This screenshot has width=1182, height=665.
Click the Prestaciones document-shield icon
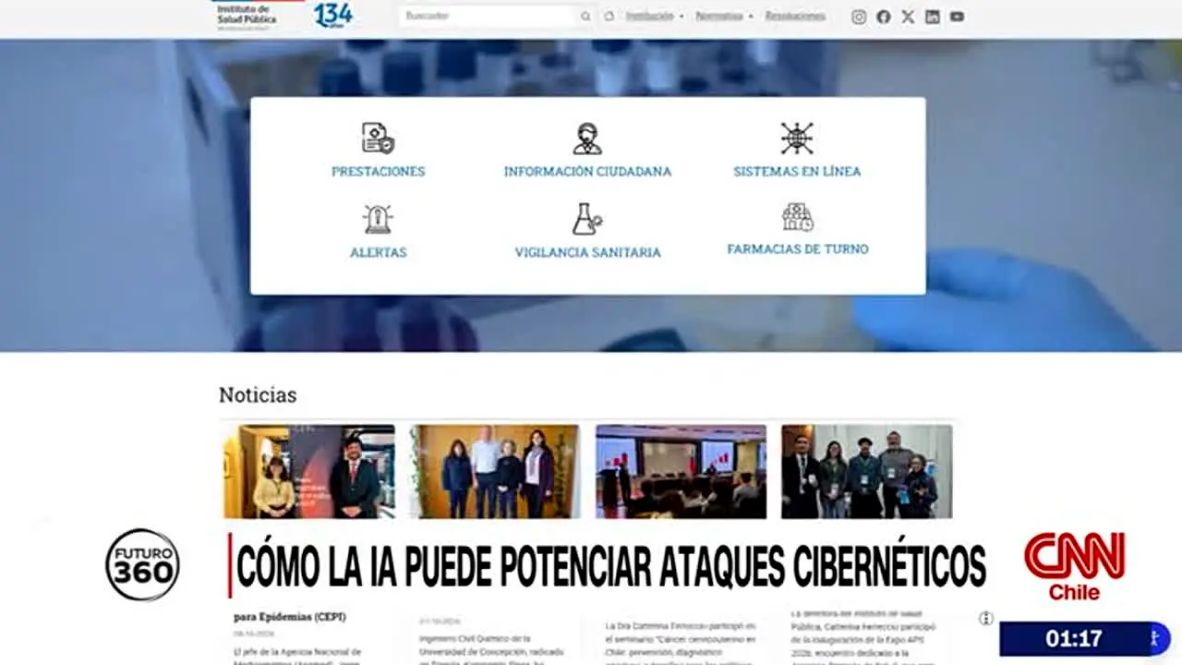click(378, 139)
